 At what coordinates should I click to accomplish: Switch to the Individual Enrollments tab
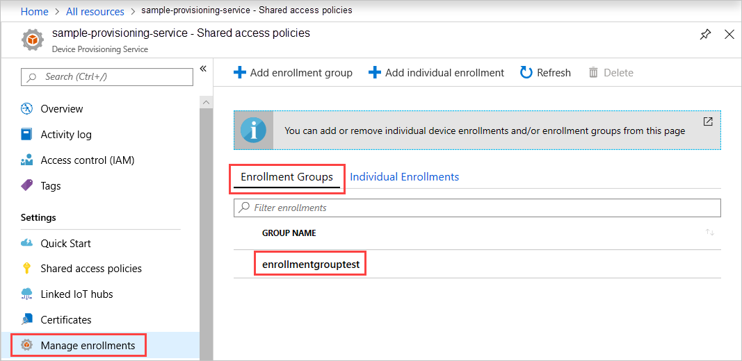click(405, 177)
